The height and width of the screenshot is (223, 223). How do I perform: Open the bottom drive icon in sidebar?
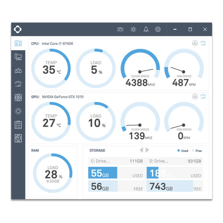pyautogui.click(x=18, y=138)
